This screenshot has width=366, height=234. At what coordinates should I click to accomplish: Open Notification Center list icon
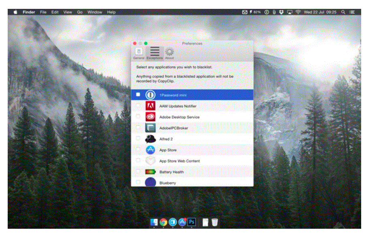352,12
